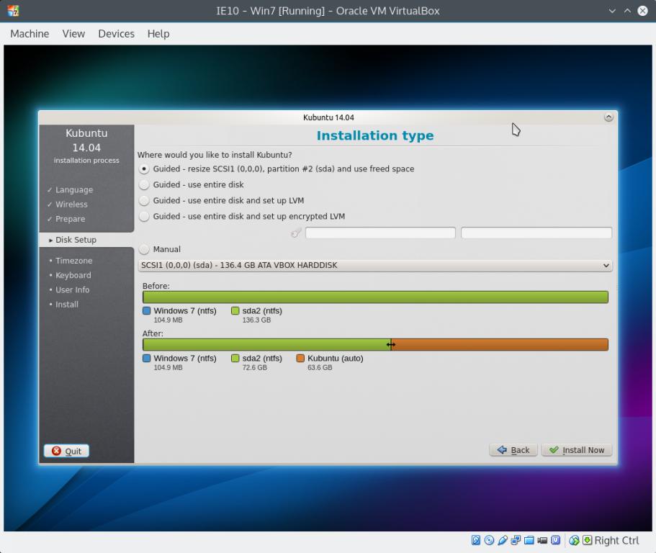Viewport: 656px width, 553px height.
Task: Open the SCSI1 disk selection dropdown
Action: [374, 266]
